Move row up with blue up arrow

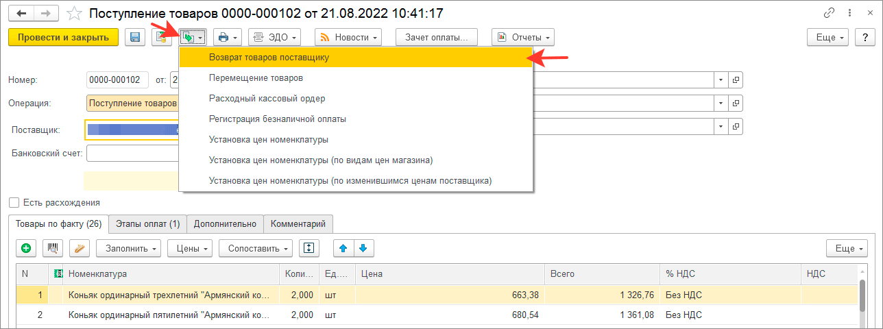[x=343, y=248]
